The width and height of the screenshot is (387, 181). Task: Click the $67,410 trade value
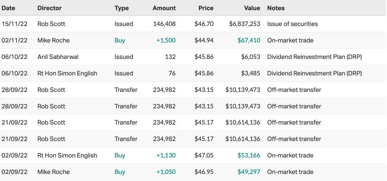(x=249, y=40)
